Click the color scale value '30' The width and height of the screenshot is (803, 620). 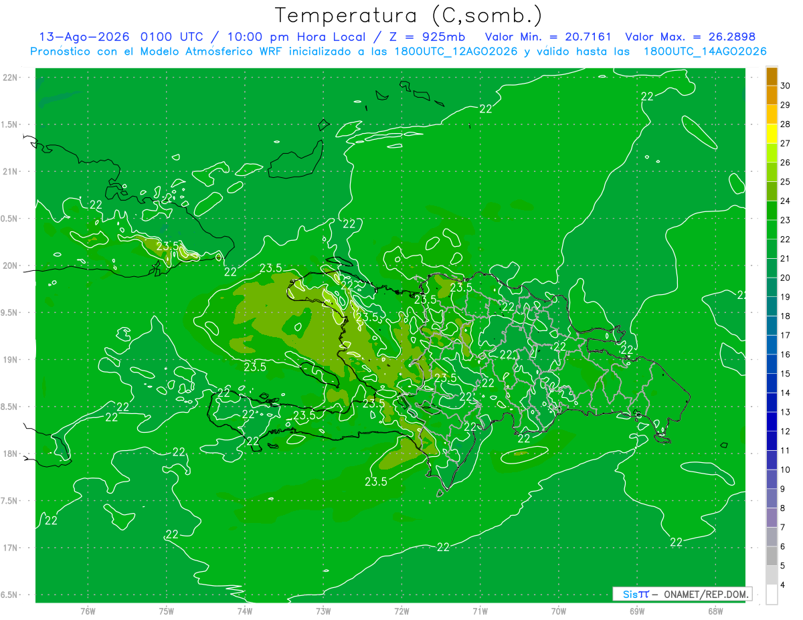[786, 86]
